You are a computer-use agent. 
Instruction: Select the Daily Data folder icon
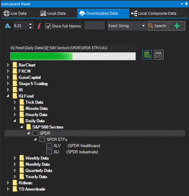pos(22,121)
